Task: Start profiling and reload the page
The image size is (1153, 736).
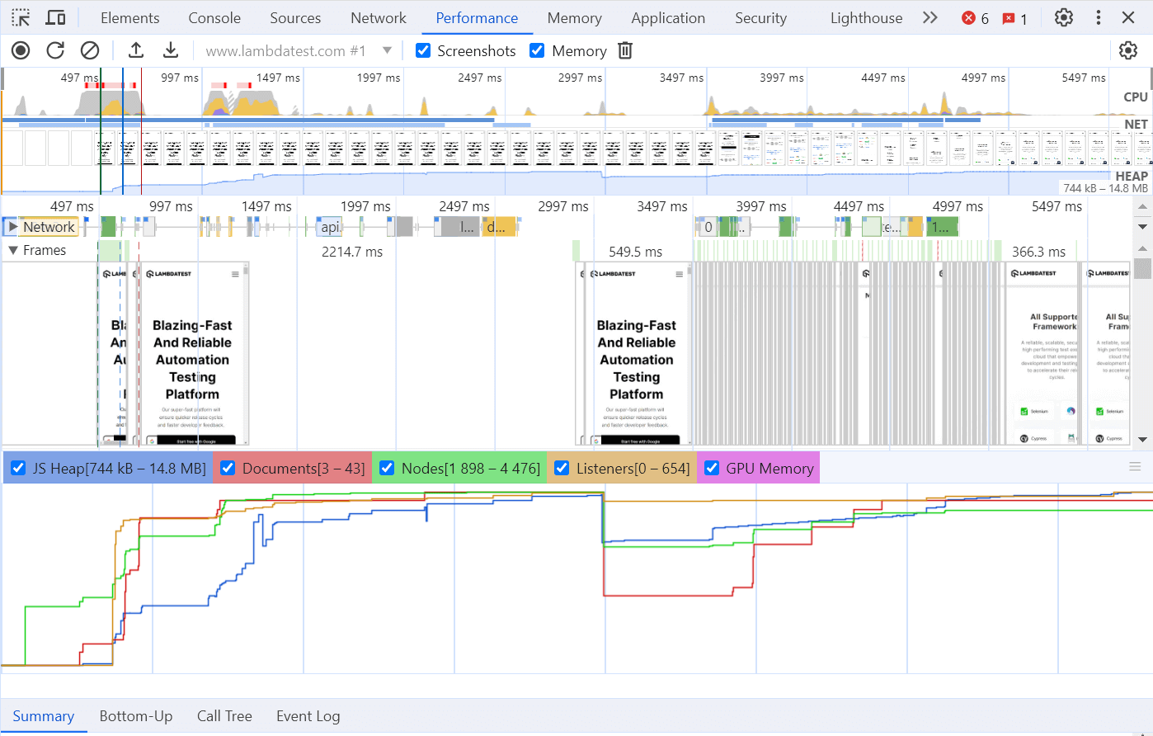Action: pos(55,50)
